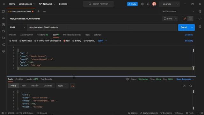Click the Beautify link
Image resolution: width=204 pixels, height=115 pixels.
click(189, 41)
